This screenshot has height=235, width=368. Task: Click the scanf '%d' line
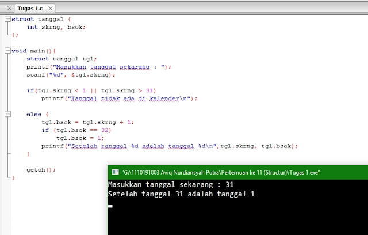(71, 75)
